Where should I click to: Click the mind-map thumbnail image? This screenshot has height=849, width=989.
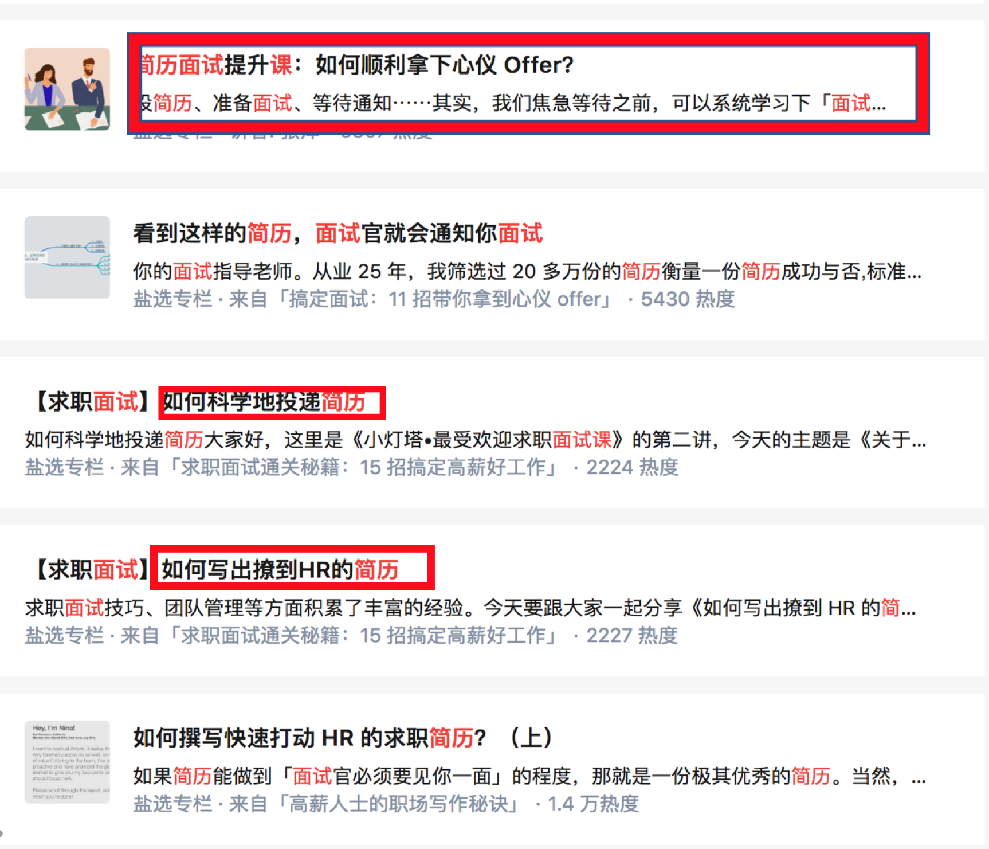(67, 257)
